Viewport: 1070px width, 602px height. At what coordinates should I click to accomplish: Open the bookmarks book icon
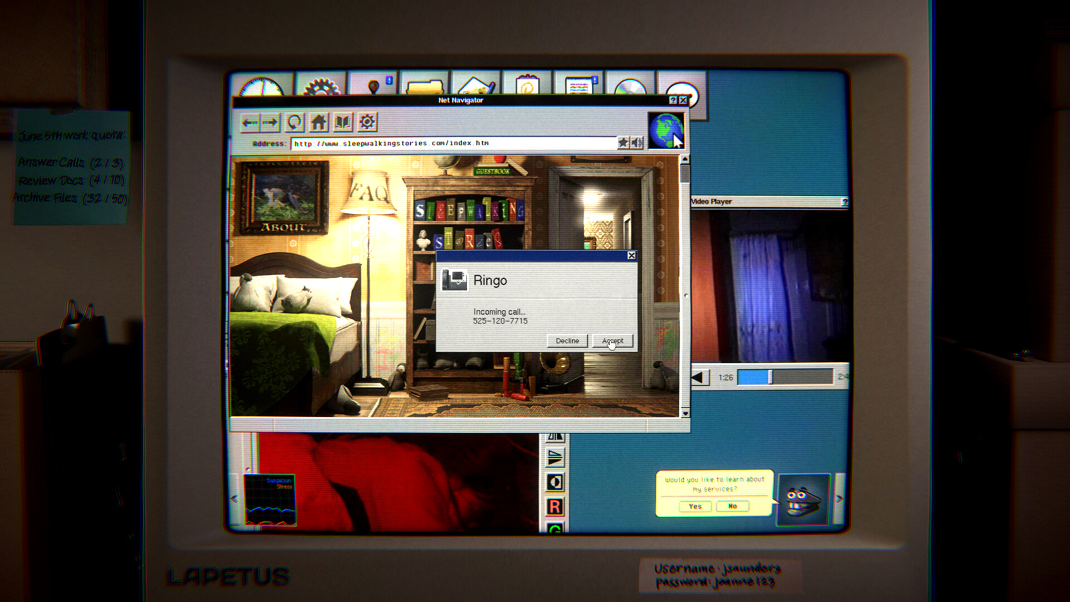343,122
